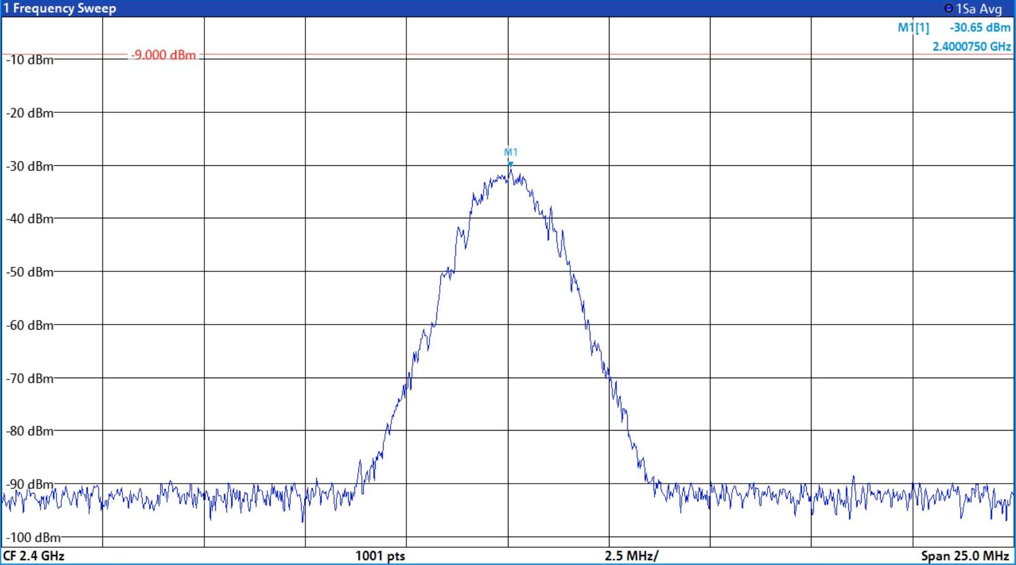Click the 'M1[1]' marker readout label
The width and height of the screenshot is (1016, 565).
913,27
